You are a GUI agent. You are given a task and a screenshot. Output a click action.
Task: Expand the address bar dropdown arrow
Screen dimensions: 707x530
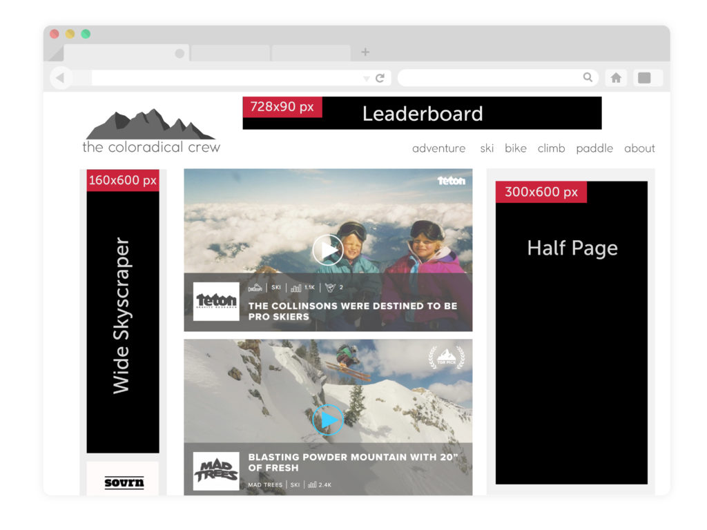(367, 79)
